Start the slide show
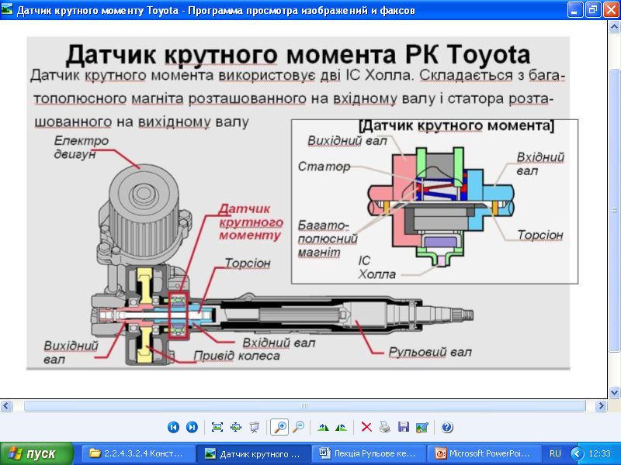 click(255, 427)
